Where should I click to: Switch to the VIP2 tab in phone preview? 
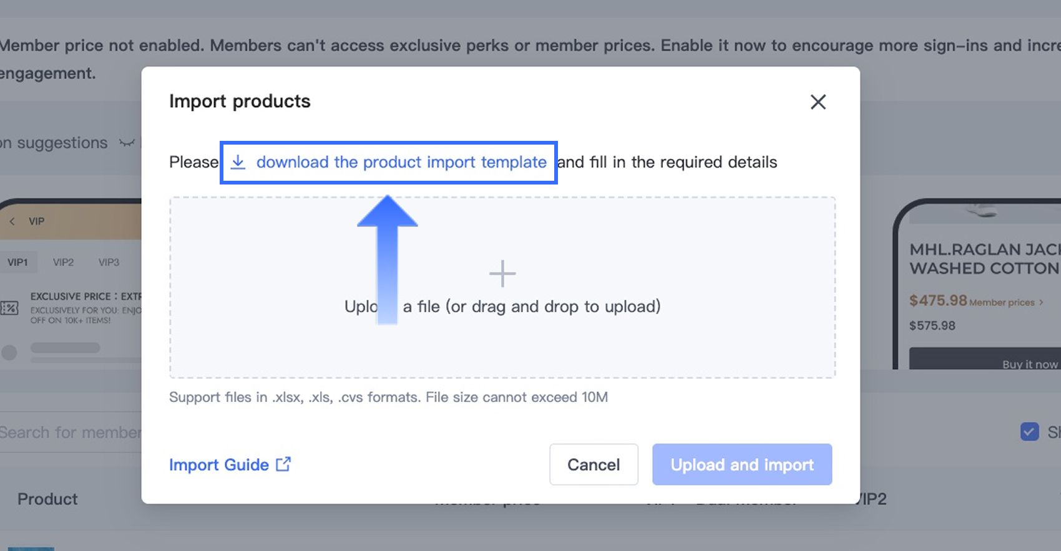63,262
